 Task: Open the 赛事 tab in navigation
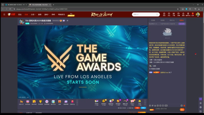(40, 15)
